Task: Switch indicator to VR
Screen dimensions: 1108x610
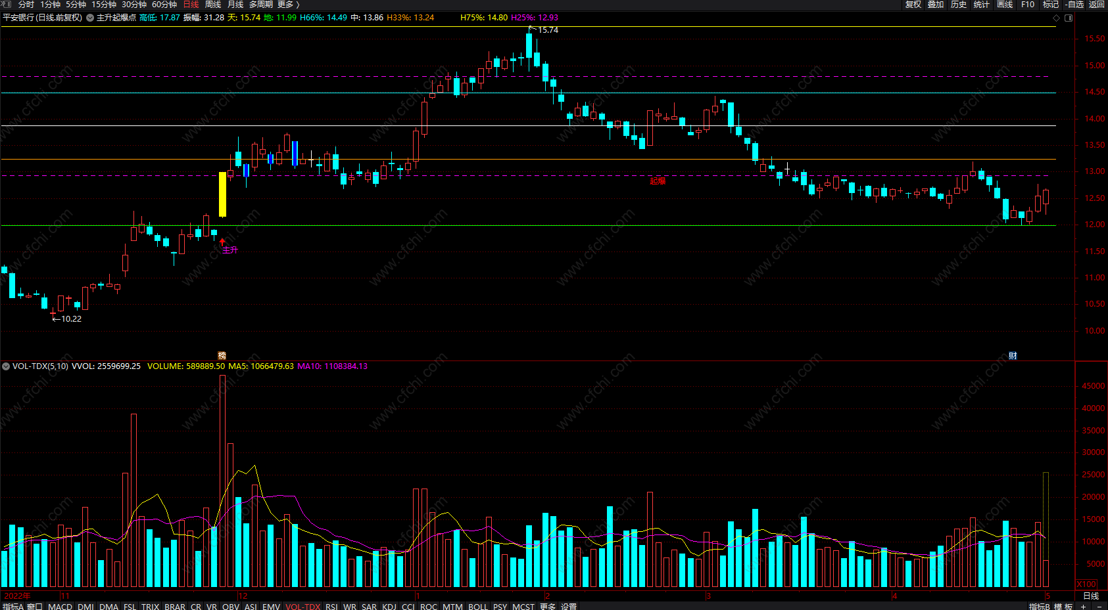Action: [212, 606]
